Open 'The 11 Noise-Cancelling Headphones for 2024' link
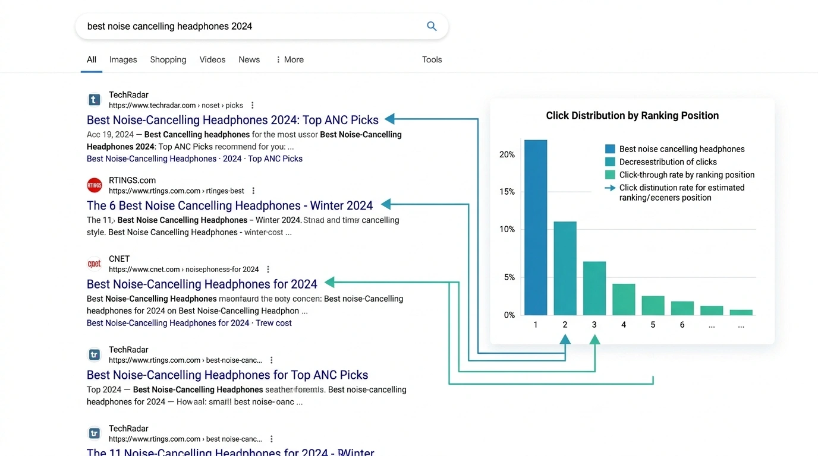The height and width of the screenshot is (456, 818). tap(231, 452)
